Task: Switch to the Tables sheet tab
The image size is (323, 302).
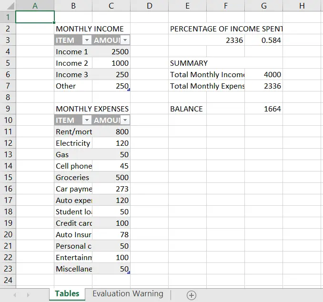Action: tap(67, 293)
